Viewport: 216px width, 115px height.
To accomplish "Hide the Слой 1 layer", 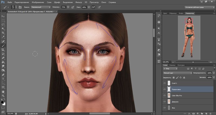I will [164, 83].
